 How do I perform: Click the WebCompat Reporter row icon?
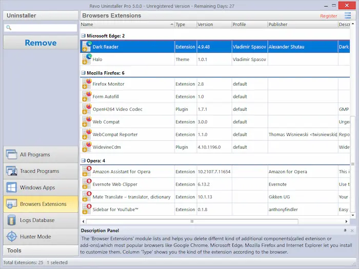87,134
